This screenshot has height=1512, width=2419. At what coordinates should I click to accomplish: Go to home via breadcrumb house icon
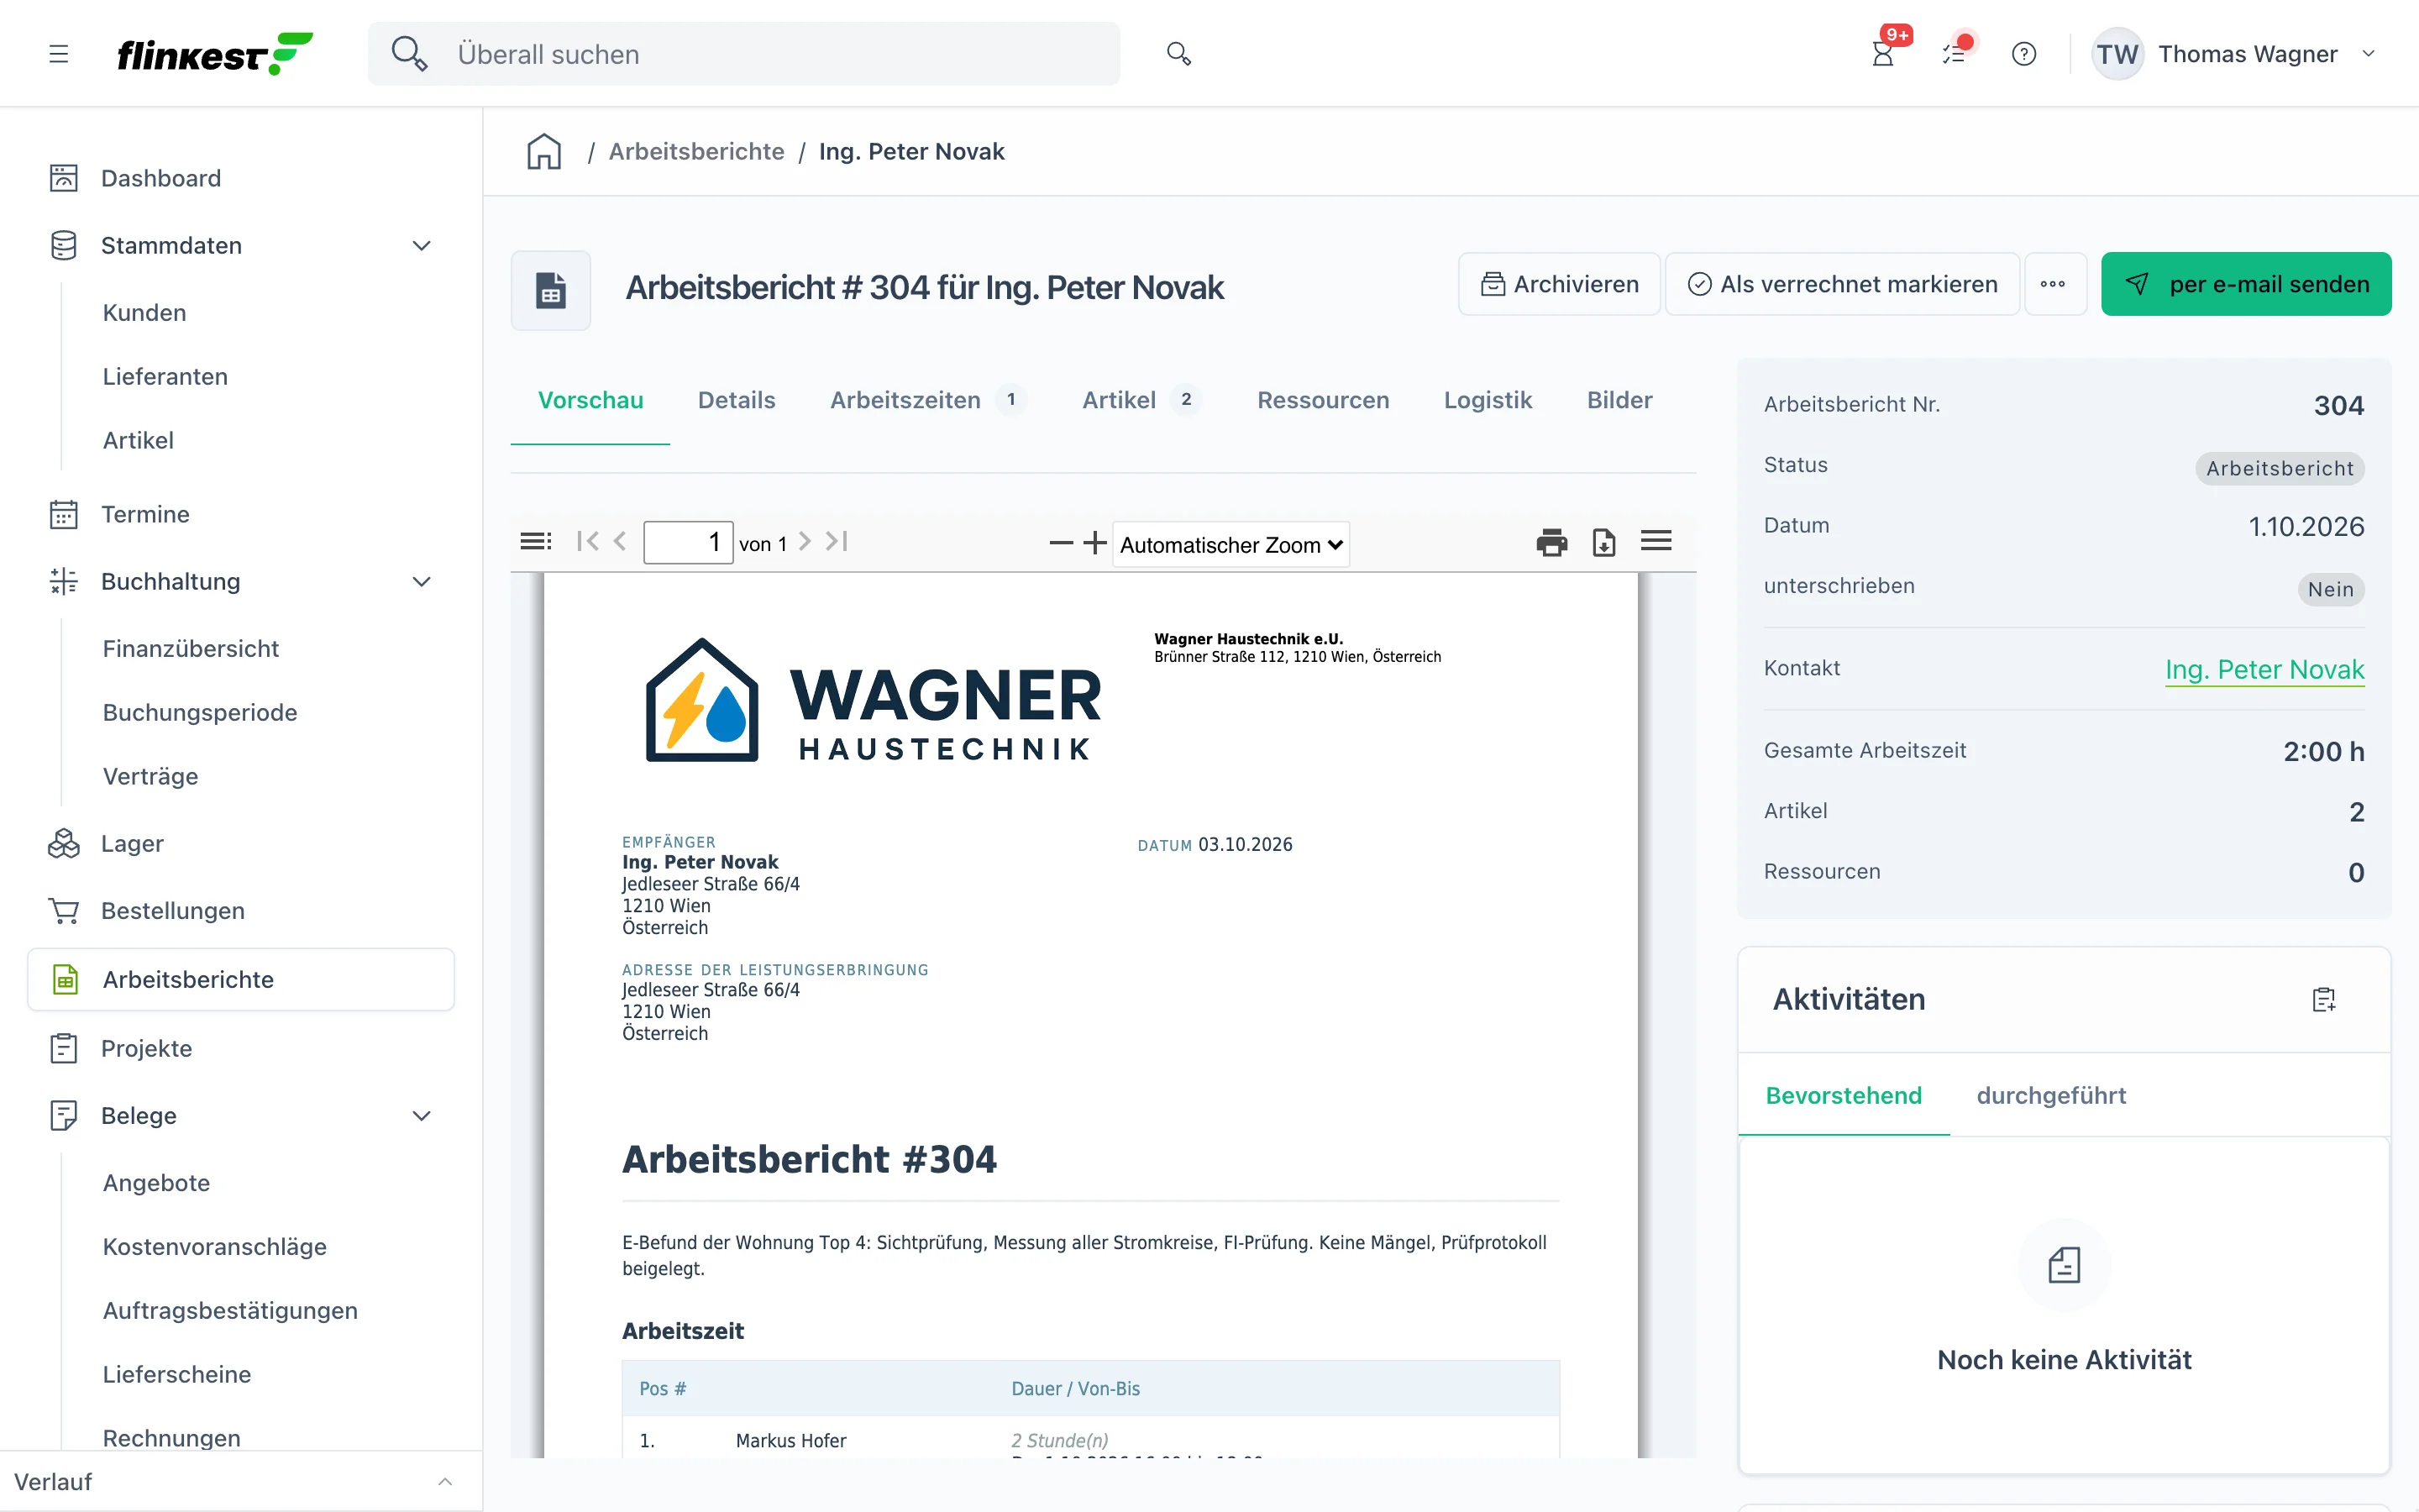tap(543, 152)
